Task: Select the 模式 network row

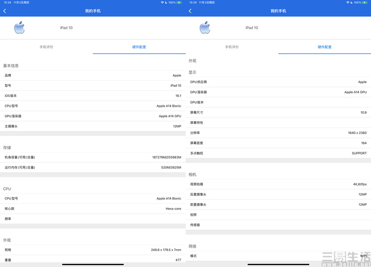Action: click(278, 256)
